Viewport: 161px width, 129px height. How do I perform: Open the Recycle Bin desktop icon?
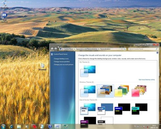click(x=4, y=5)
